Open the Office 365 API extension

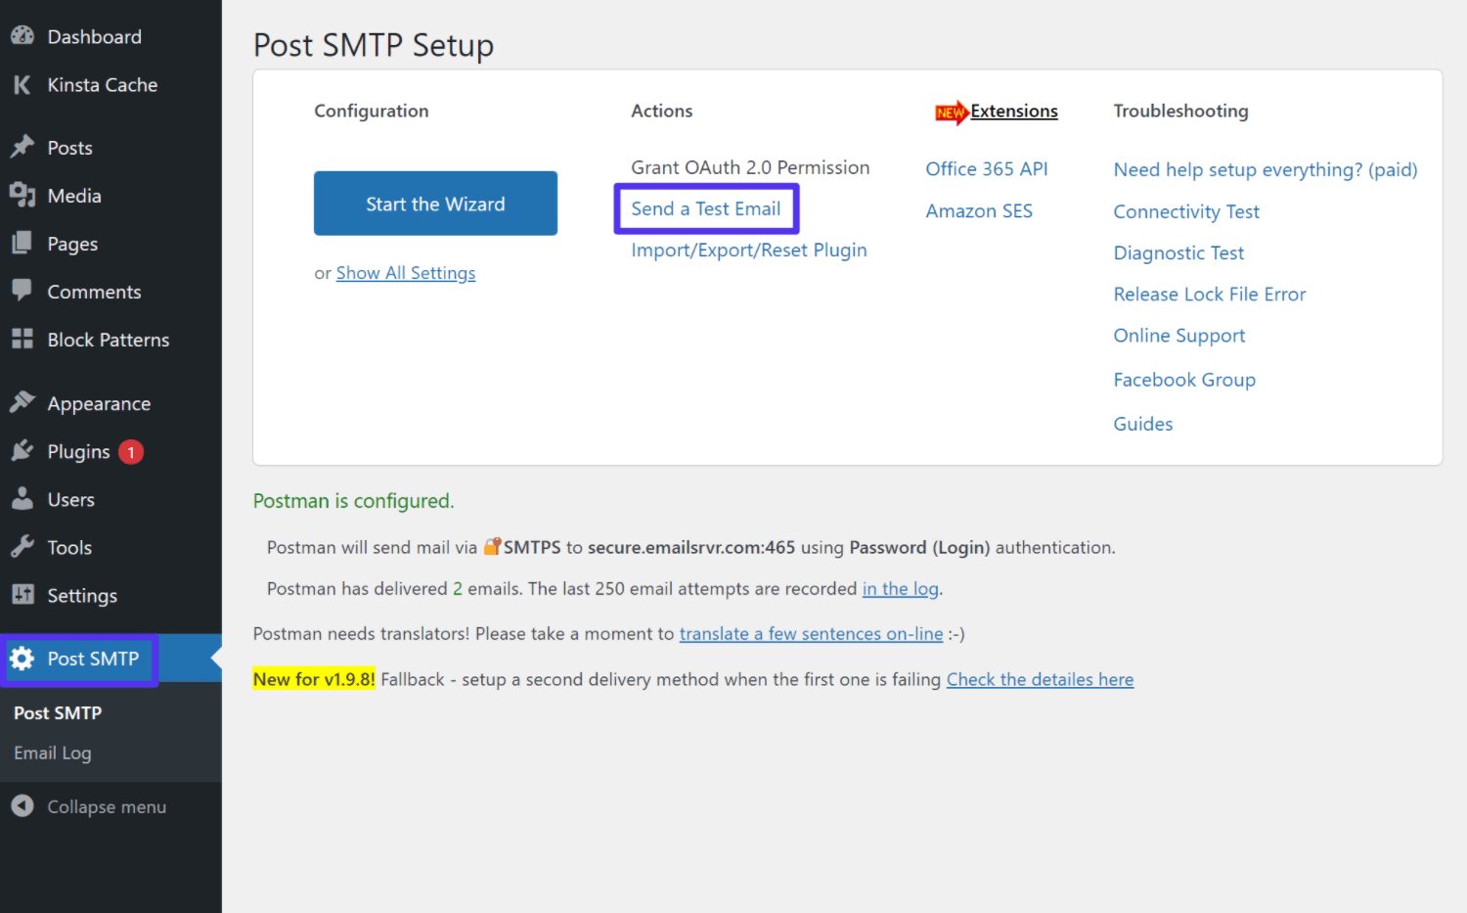pos(986,168)
